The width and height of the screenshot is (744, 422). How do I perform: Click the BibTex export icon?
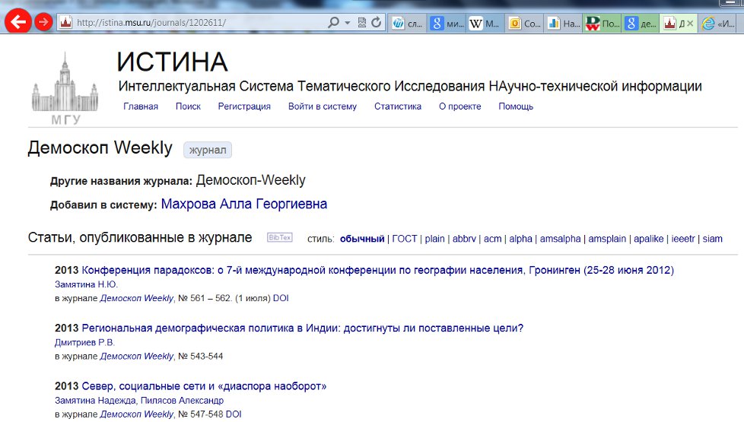coord(279,238)
